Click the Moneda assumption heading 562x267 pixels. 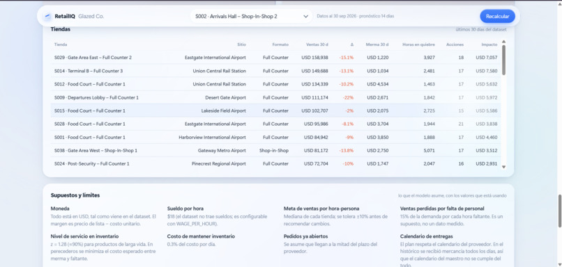[60, 209]
